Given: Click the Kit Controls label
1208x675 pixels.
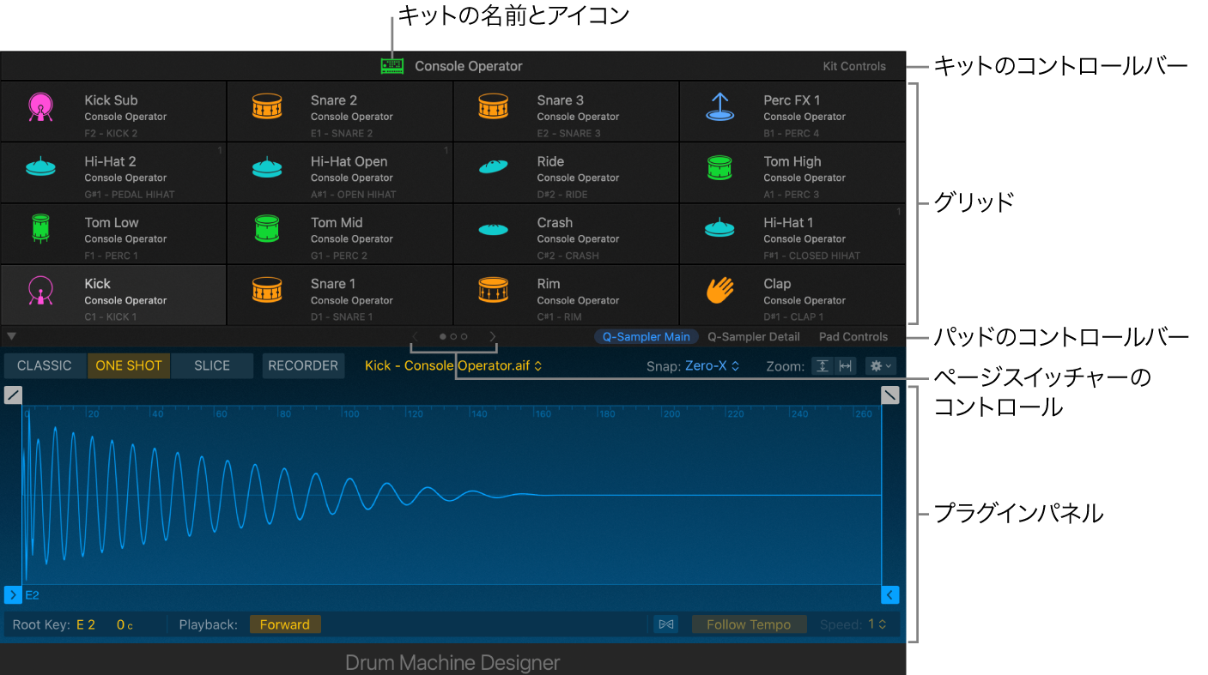Looking at the screenshot, I should coord(854,65).
